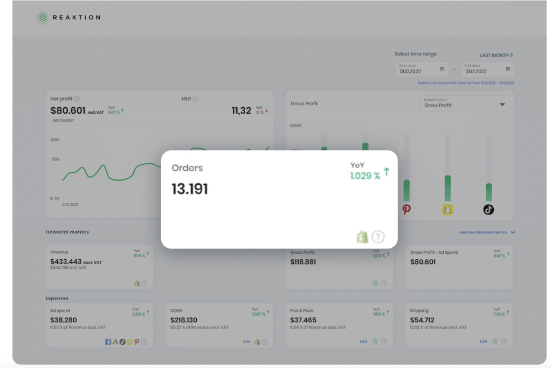Click the Pinterest gross profit bar
552x368 pixels.
point(406,190)
